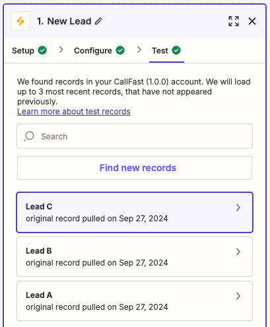Edit step name with pencil icon

point(98,21)
